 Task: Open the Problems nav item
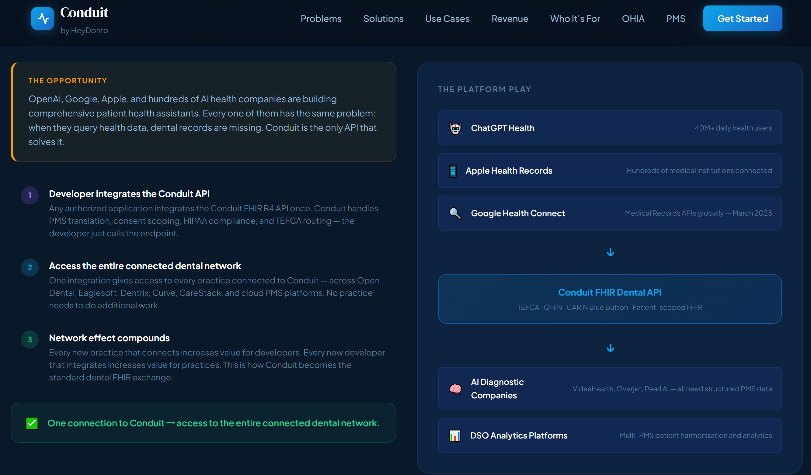(x=321, y=19)
